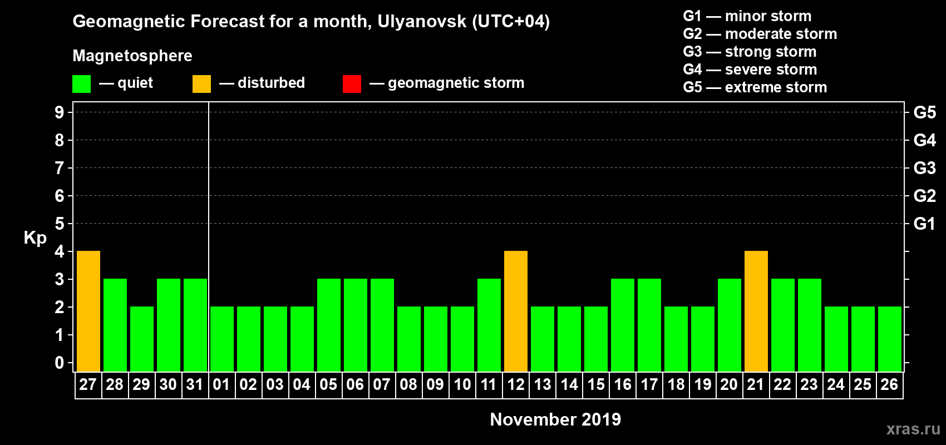The height and width of the screenshot is (445, 946).
Task: Click the date label '08' on the axis
Action: (x=408, y=385)
